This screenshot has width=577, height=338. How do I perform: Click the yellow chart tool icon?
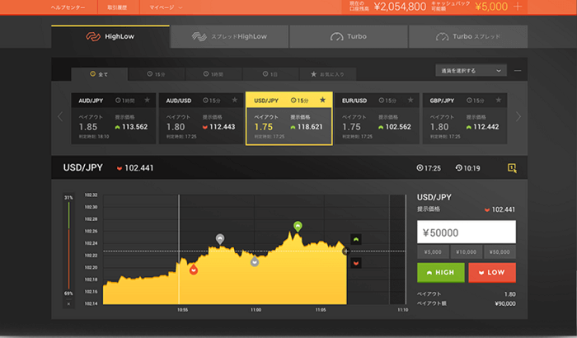pyautogui.click(x=512, y=168)
